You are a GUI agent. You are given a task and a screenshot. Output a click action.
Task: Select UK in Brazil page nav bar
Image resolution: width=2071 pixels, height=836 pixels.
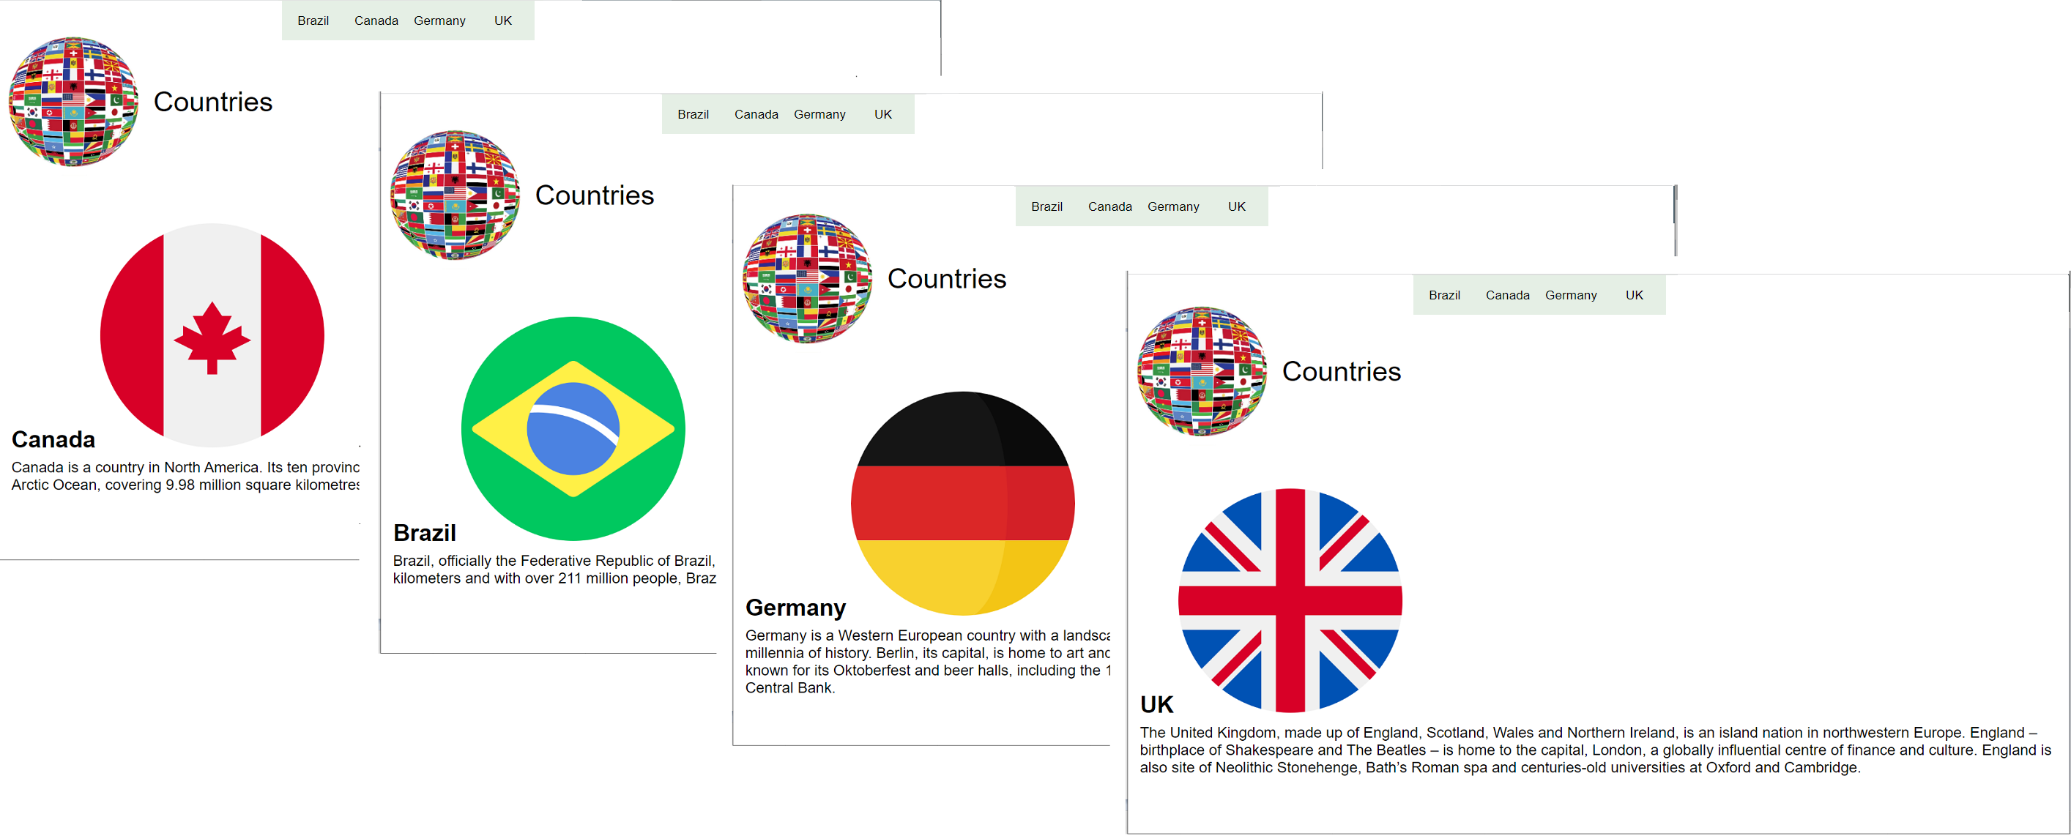(882, 114)
